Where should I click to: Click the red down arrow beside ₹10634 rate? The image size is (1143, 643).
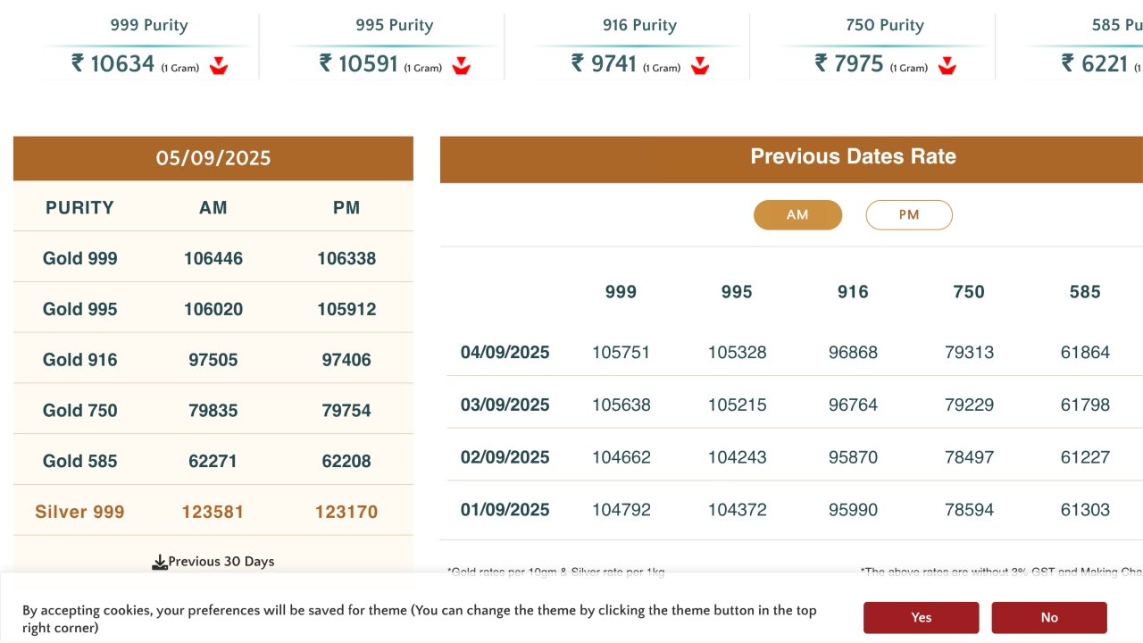click(219, 65)
